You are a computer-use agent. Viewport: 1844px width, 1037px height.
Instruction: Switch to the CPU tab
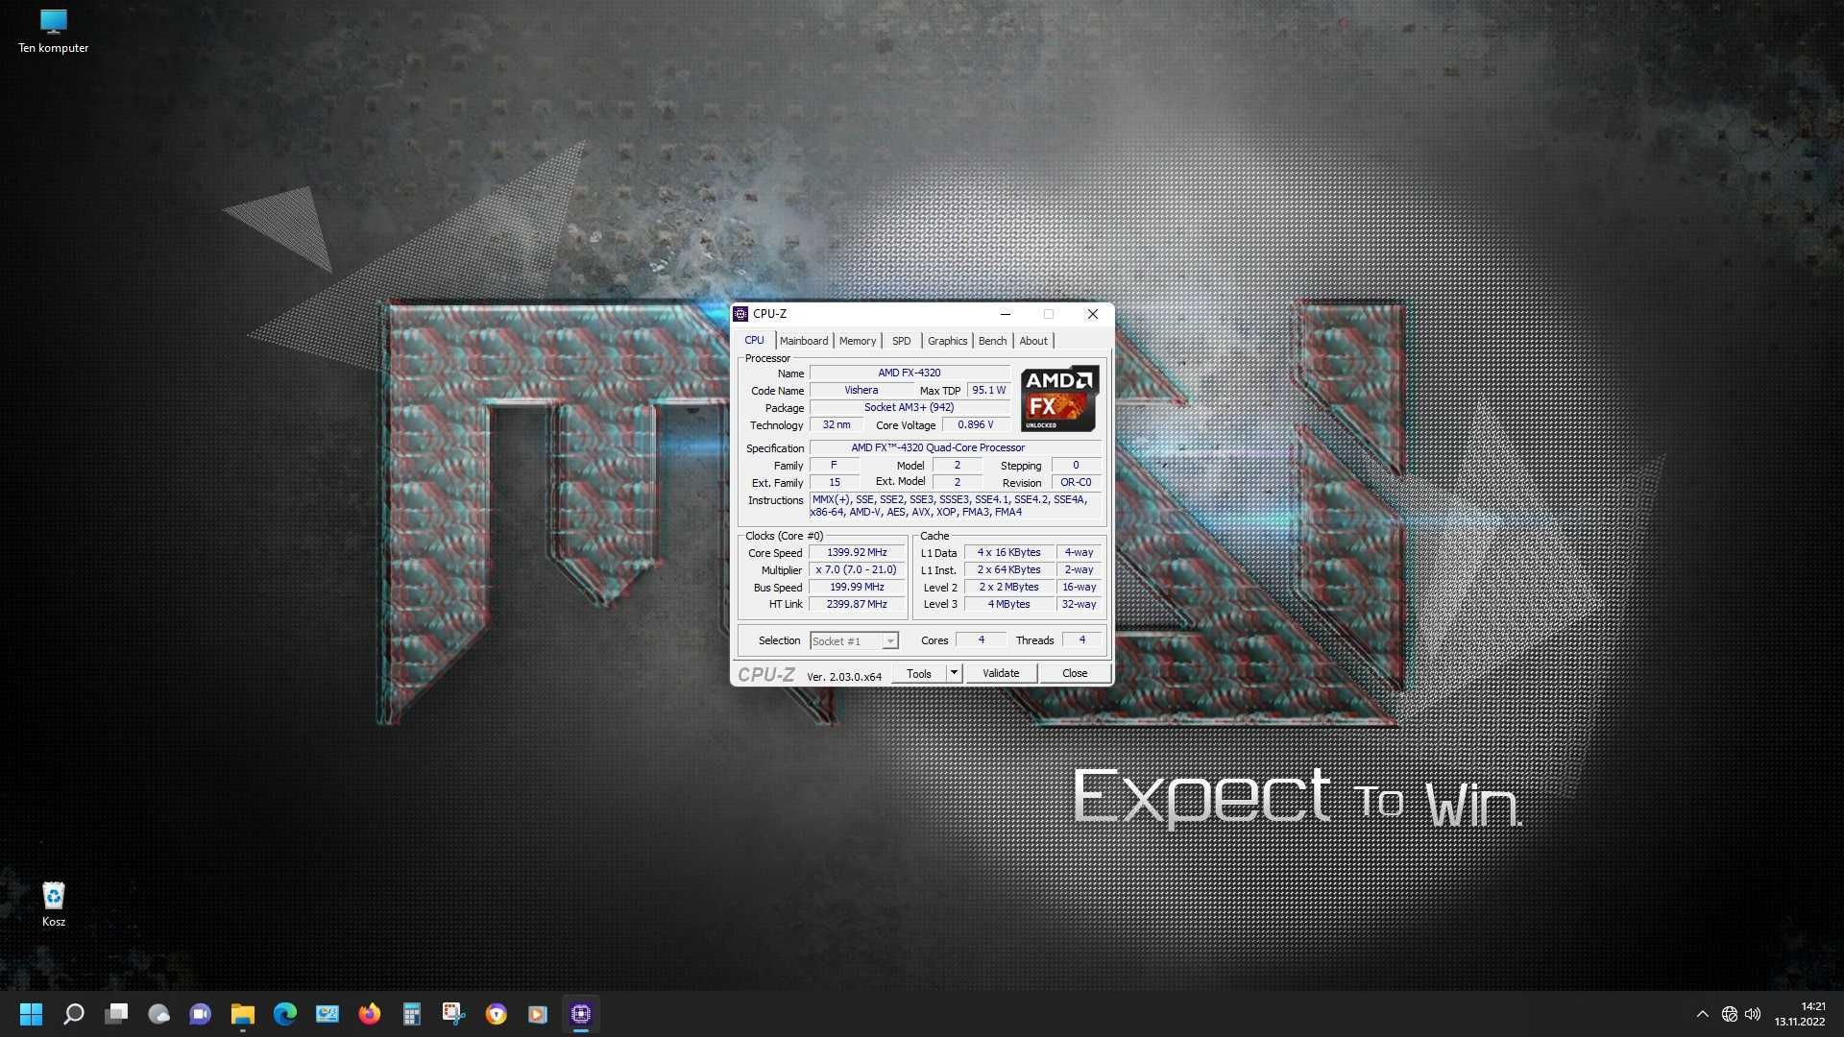click(755, 340)
